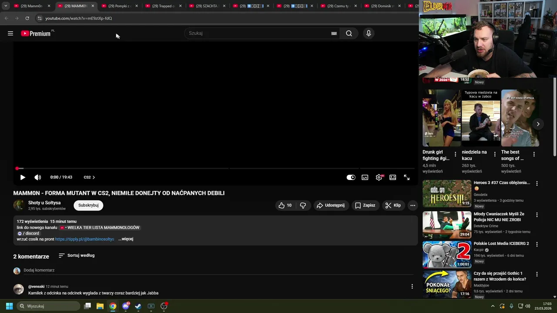Save the video with Zapisz
The width and height of the screenshot is (557, 313).
coord(365,205)
